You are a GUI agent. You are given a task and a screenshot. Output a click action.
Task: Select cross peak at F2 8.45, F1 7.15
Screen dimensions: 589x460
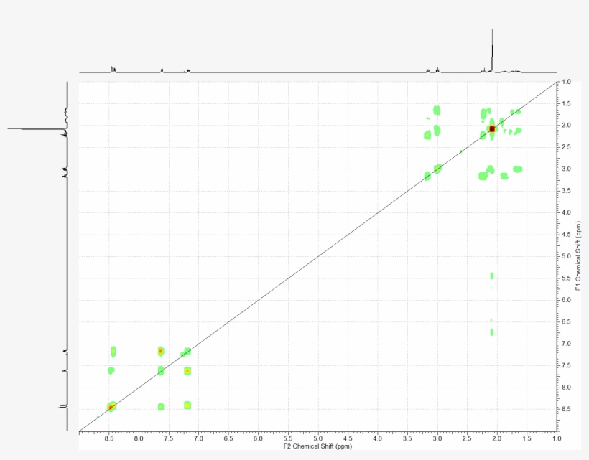coord(113,351)
